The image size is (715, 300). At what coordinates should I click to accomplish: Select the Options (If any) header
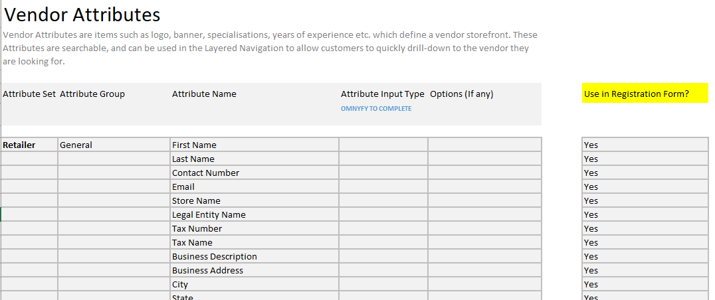(x=462, y=94)
